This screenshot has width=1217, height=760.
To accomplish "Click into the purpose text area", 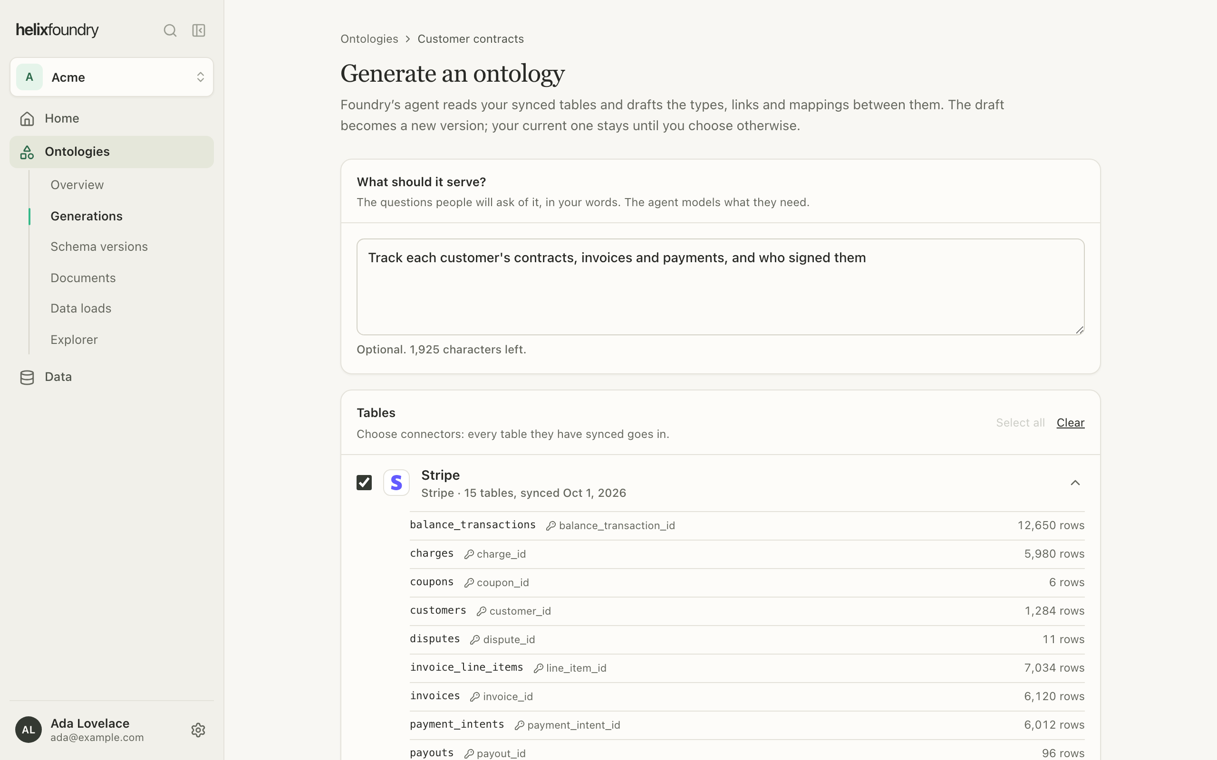I will pos(720,287).
